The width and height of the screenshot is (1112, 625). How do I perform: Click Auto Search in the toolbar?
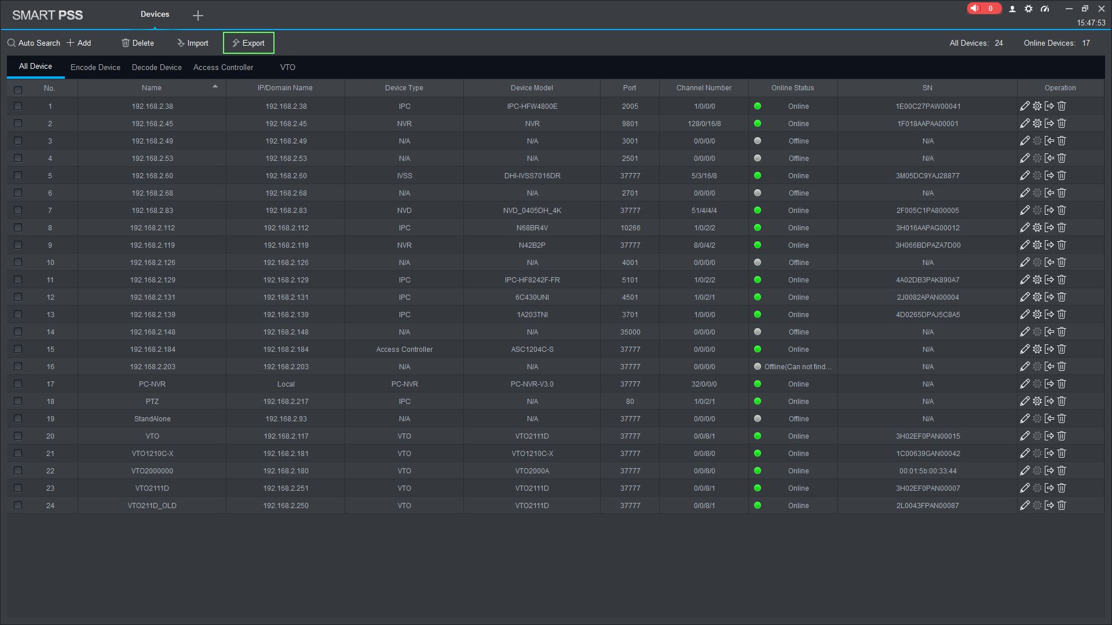coord(34,43)
